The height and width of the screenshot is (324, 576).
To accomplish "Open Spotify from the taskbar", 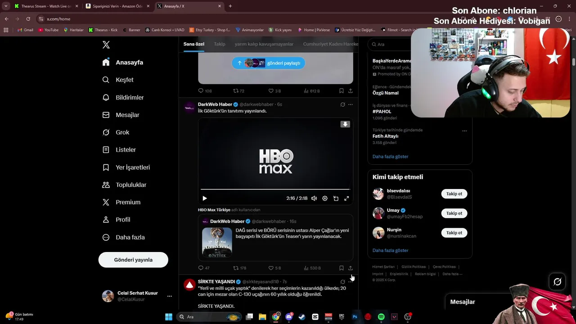I will [x=381, y=317].
